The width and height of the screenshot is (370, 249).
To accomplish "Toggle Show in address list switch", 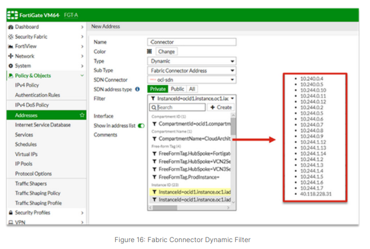I will (141, 126).
